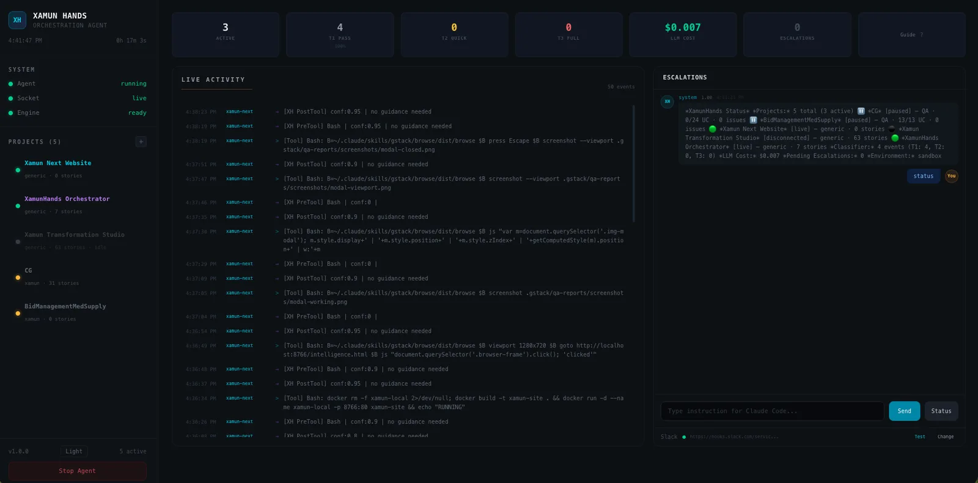Screen dimensions: 978x483
Task: Click the blue status message bubble
Action: [924, 176]
